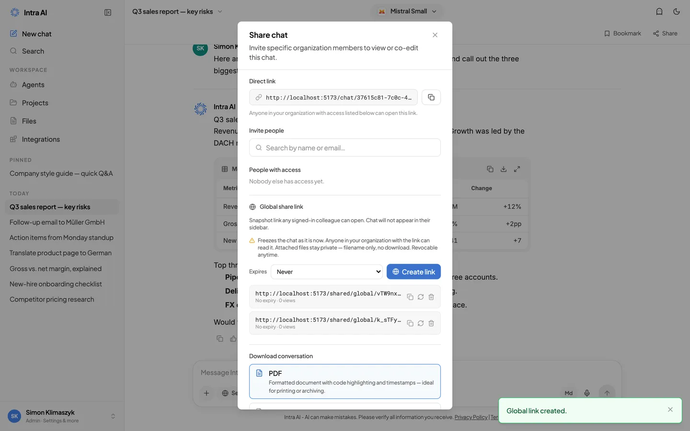Open the Privacy Policy link

pos(471,417)
